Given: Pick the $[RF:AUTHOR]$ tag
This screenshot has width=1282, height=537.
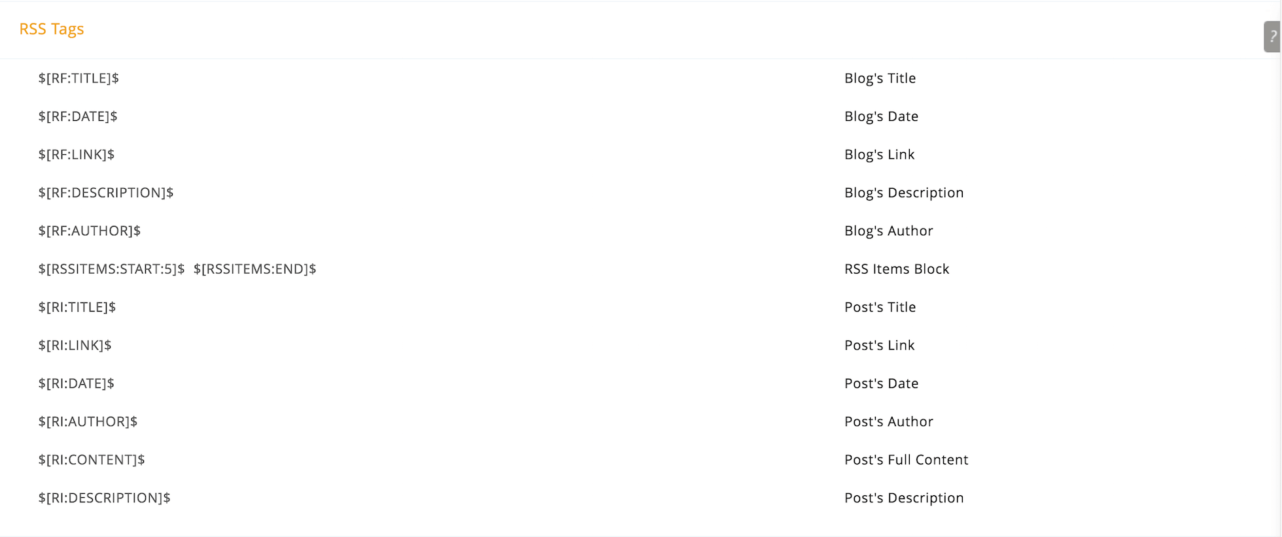Looking at the screenshot, I should click(90, 231).
